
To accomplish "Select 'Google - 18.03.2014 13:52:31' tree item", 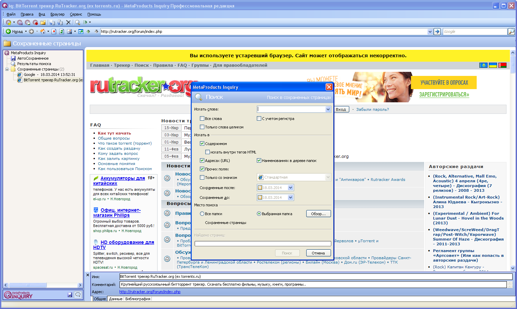I will click(49, 75).
